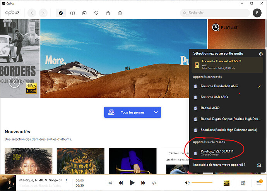Select Speakers (Realtek High Definition Audio)
The image size is (267, 191).
pos(227,130)
